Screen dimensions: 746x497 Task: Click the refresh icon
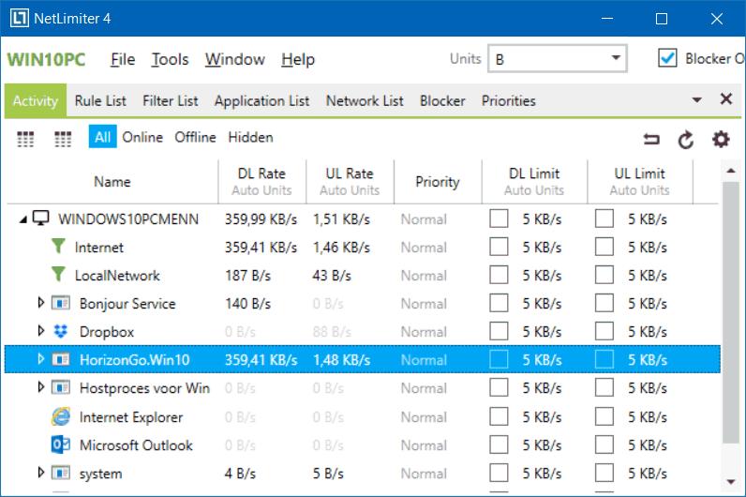686,140
